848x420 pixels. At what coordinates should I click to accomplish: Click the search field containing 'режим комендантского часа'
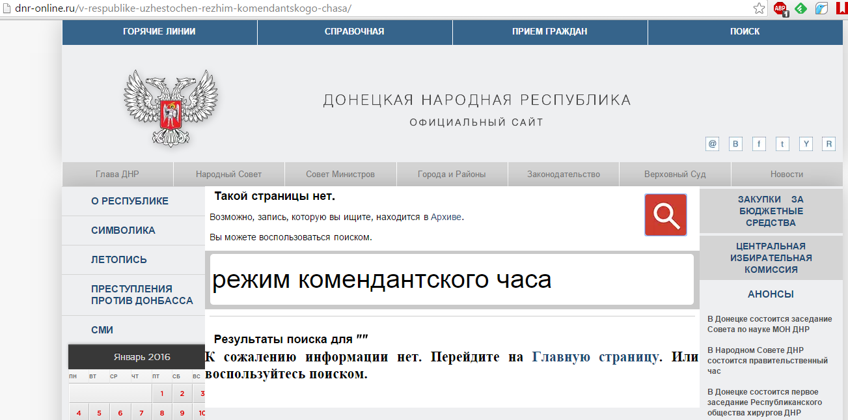point(451,279)
